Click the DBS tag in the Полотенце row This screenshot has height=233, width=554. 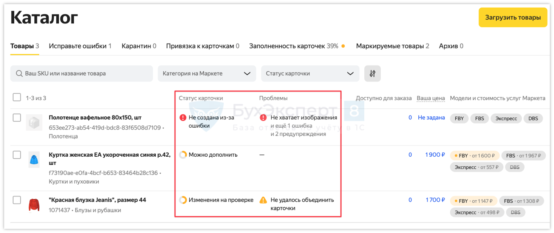tap(533, 118)
